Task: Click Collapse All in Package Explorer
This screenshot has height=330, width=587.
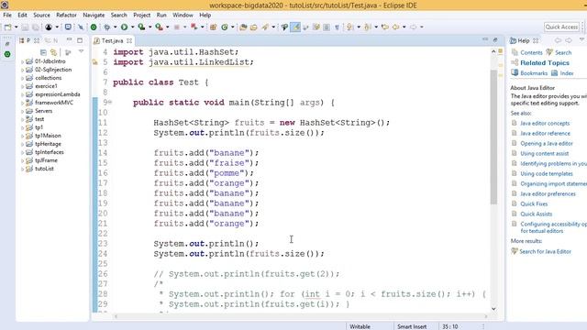Action: tap(43, 52)
